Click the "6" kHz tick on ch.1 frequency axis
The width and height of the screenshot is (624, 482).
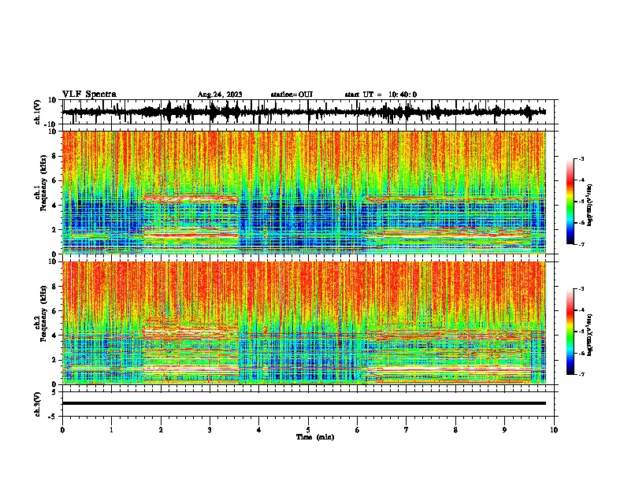pyautogui.click(x=54, y=180)
